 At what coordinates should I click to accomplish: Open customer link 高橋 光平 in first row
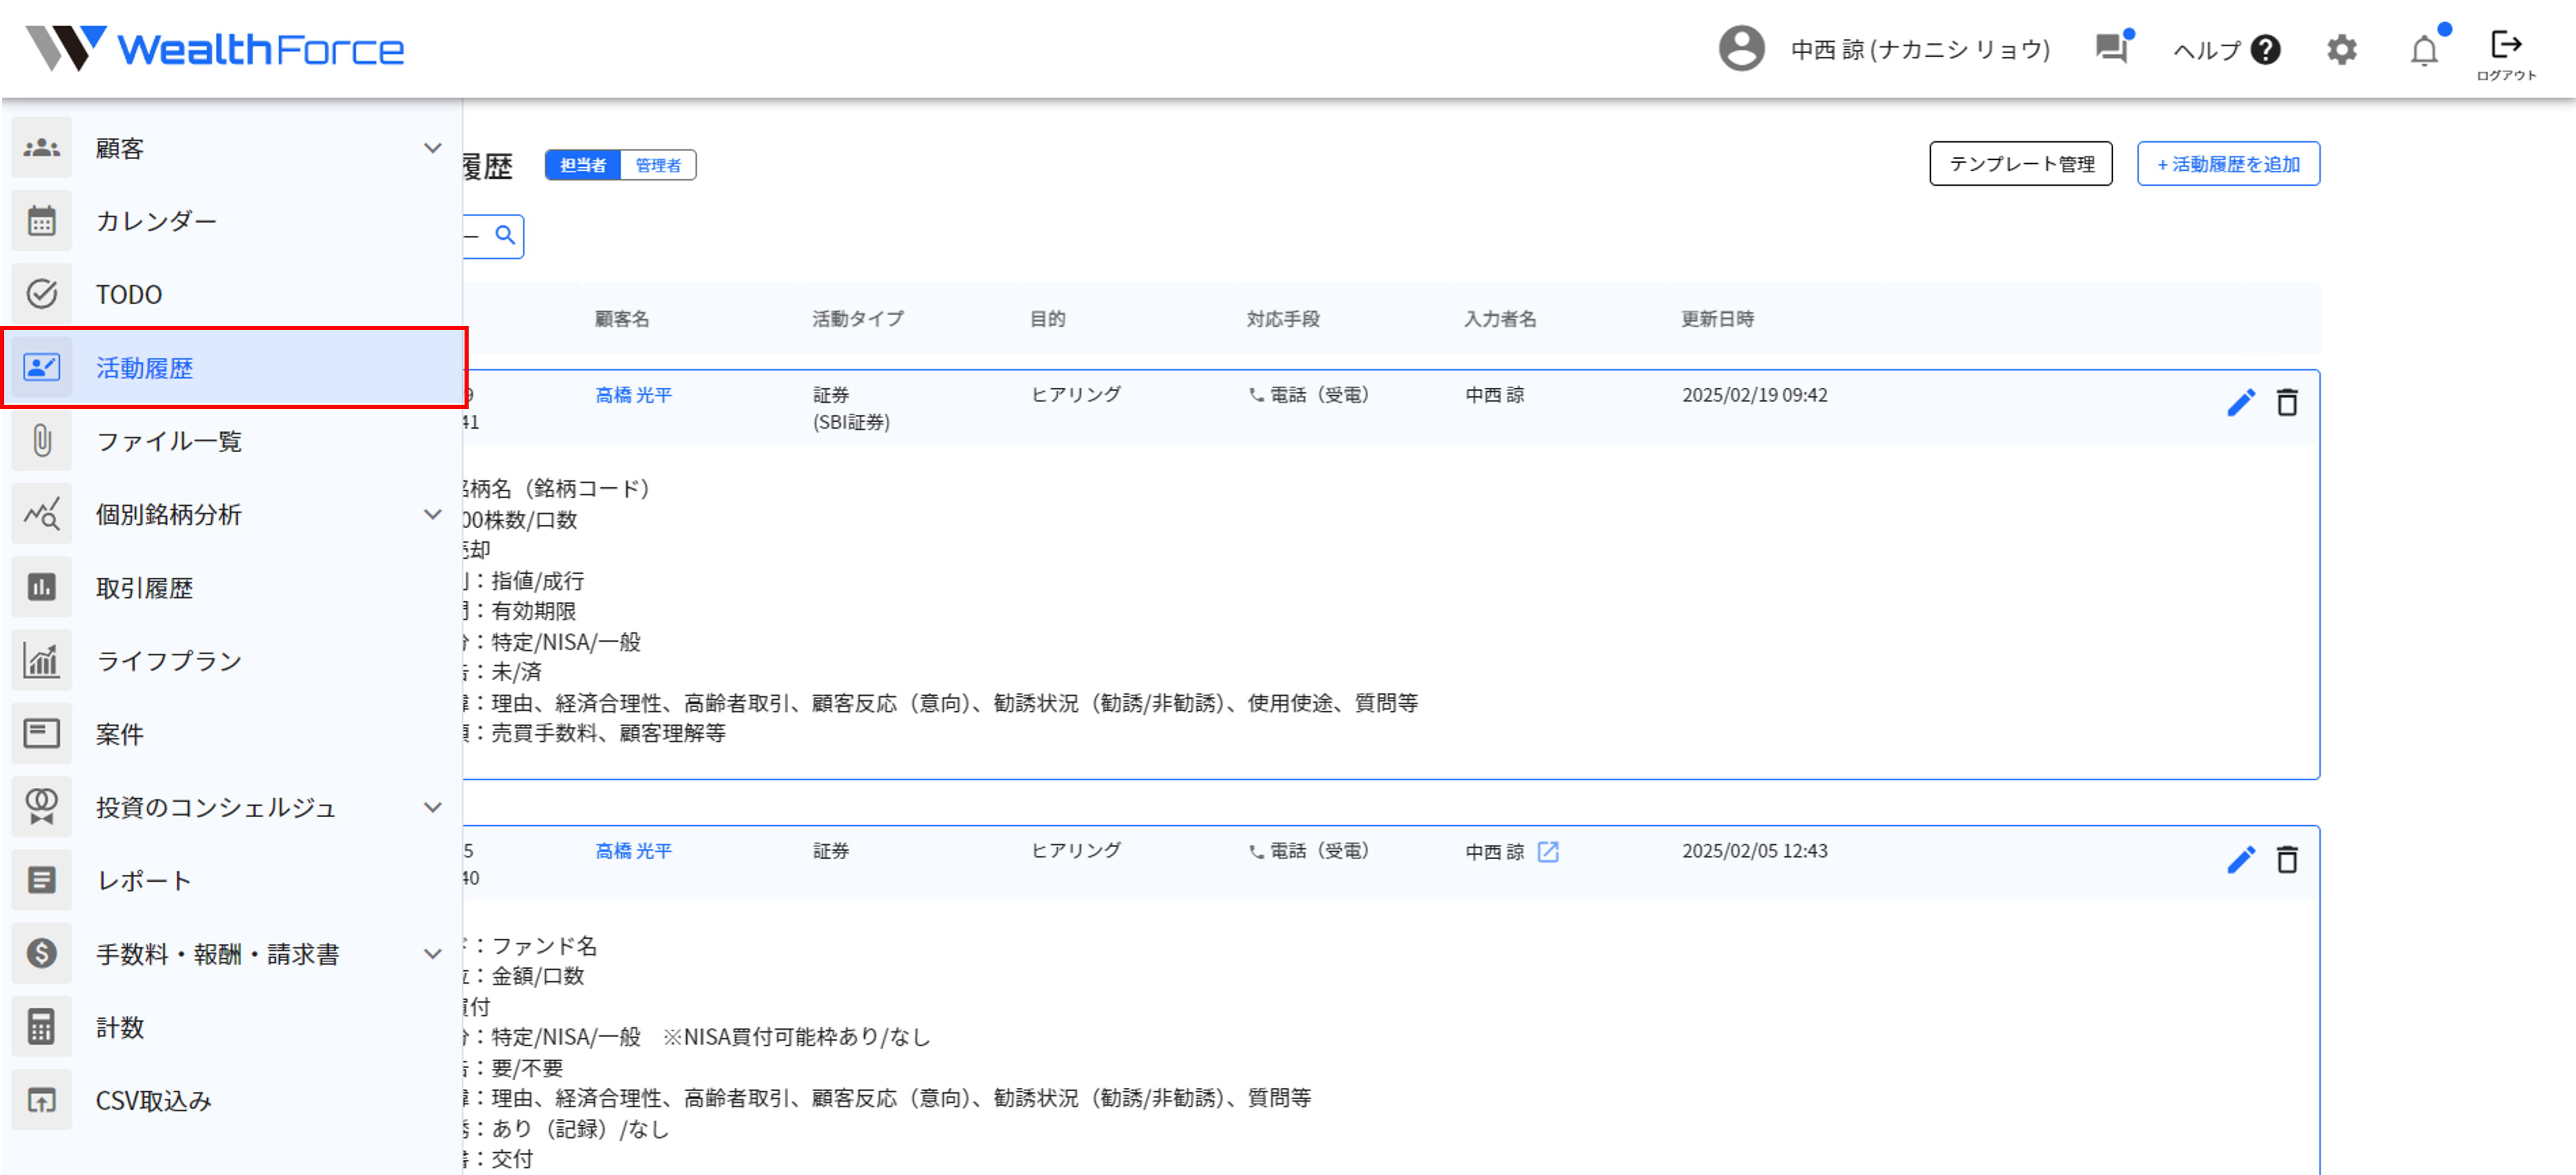(633, 395)
